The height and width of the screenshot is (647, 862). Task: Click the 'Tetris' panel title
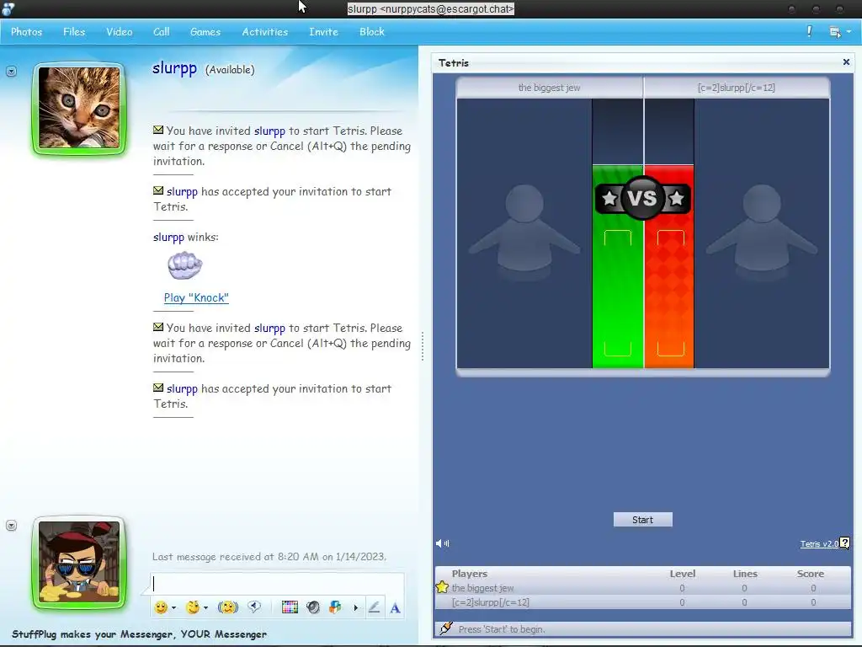(x=454, y=62)
